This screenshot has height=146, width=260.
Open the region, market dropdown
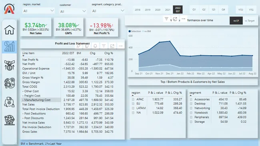[x=38, y=11]
